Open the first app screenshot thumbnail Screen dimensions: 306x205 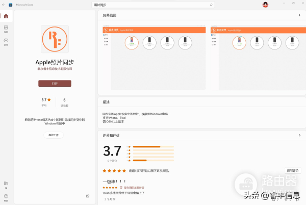tap(154, 58)
